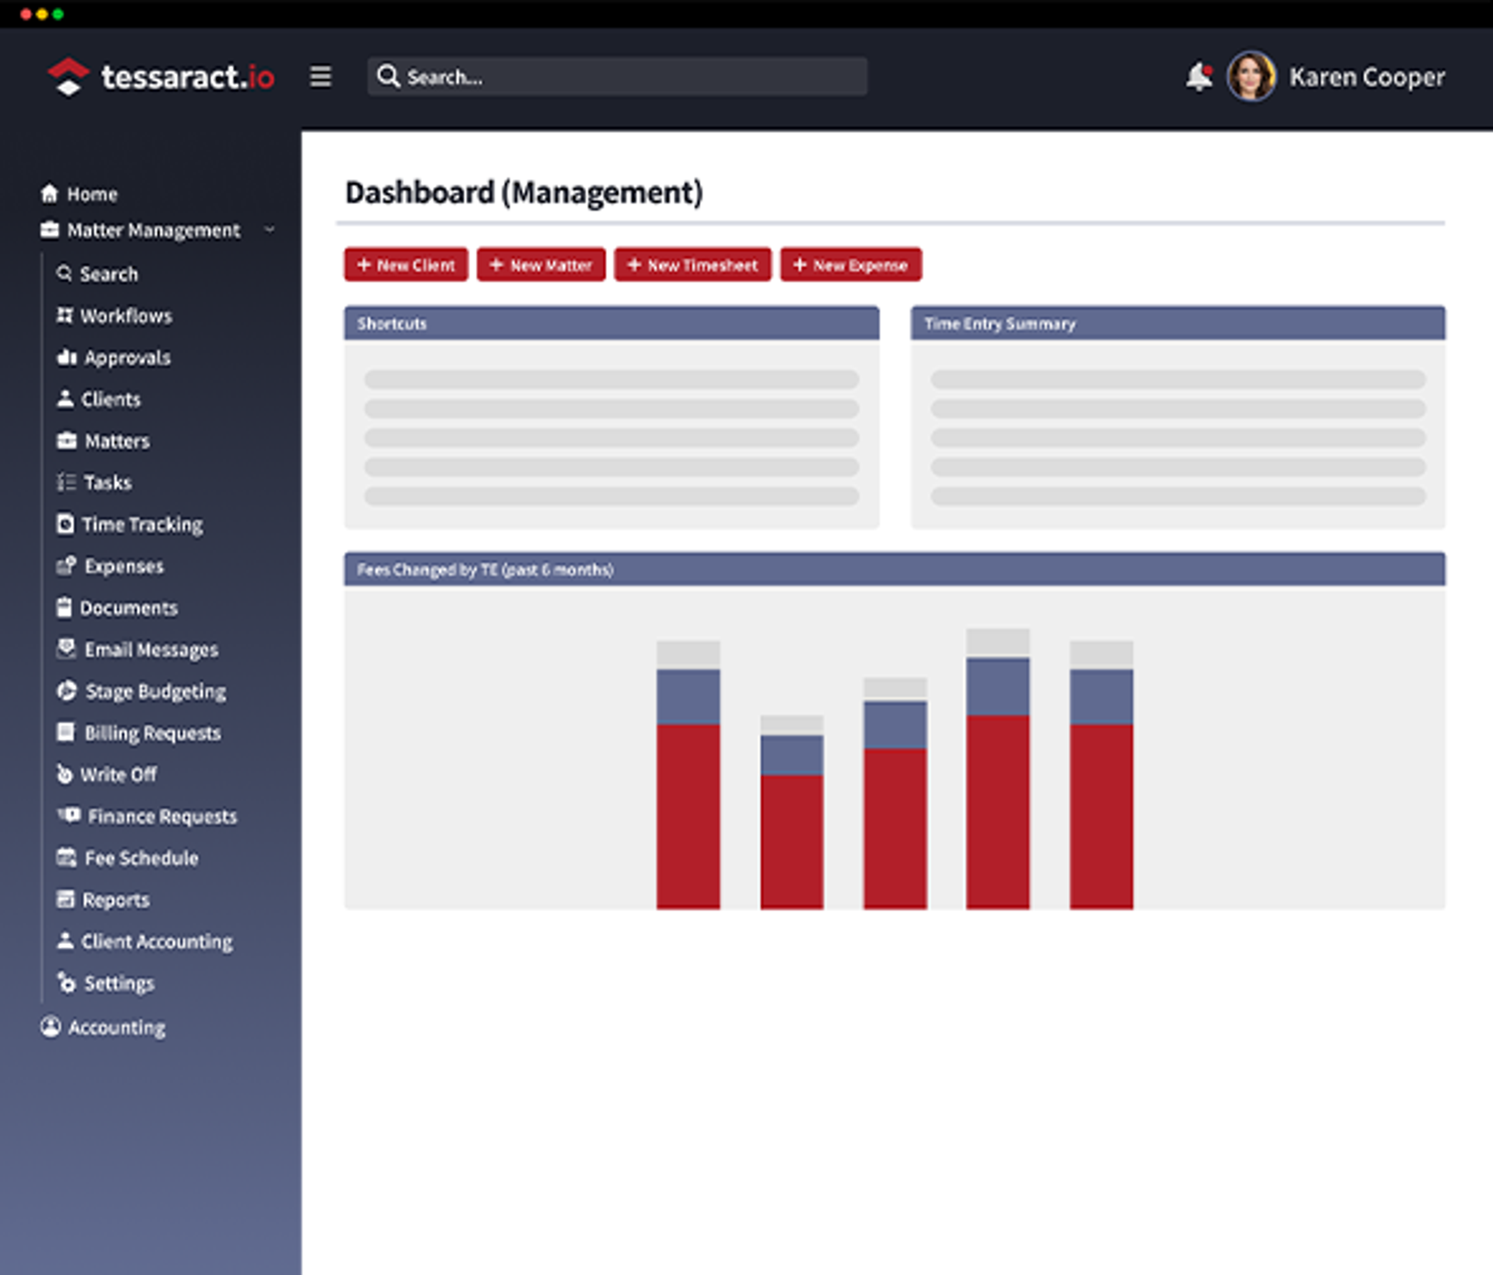
Task: Open Expenses menu item
Action: click(x=124, y=567)
